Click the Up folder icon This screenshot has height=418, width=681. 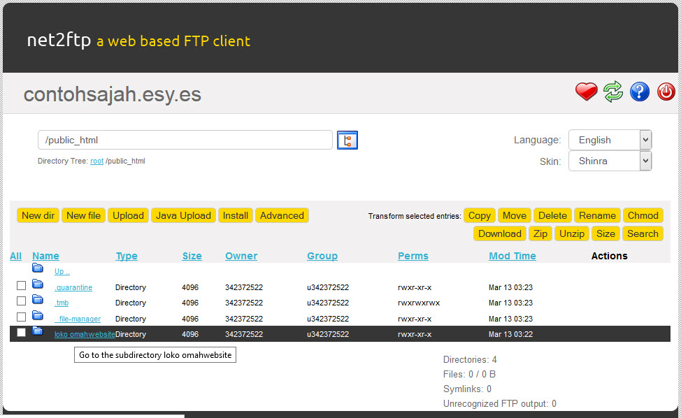click(38, 268)
